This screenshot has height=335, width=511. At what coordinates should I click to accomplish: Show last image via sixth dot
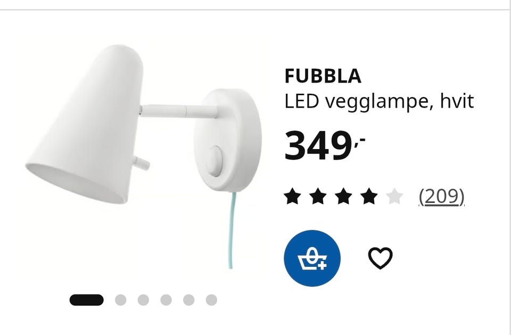(211, 300)
